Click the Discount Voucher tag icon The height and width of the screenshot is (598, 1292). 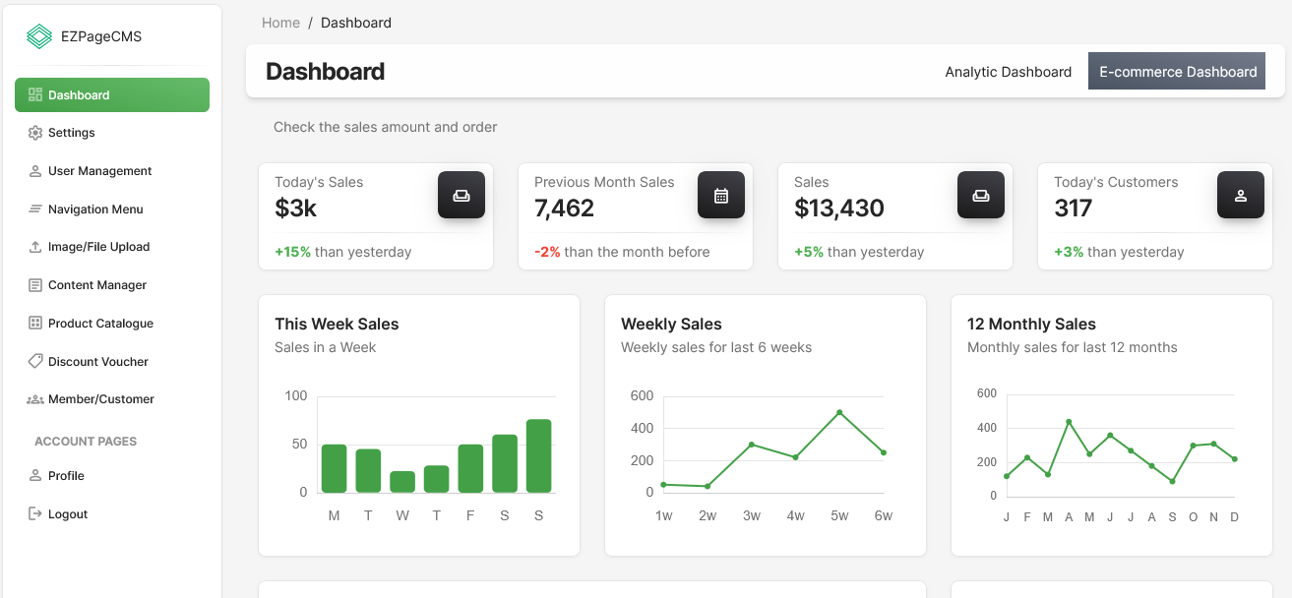(x=35, y=361)
